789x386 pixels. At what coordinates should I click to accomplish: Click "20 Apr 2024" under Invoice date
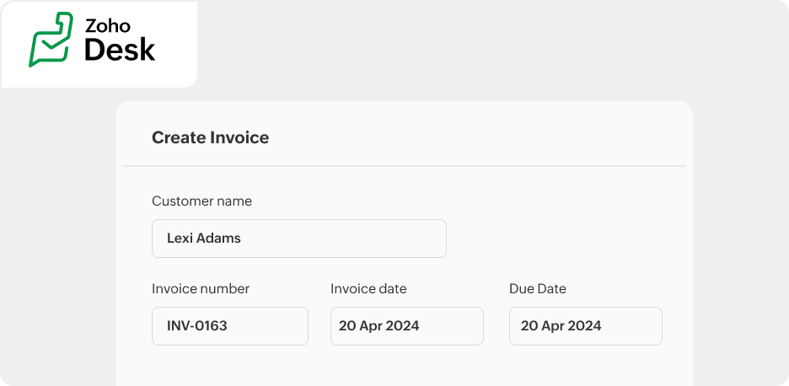pos(379,326)
